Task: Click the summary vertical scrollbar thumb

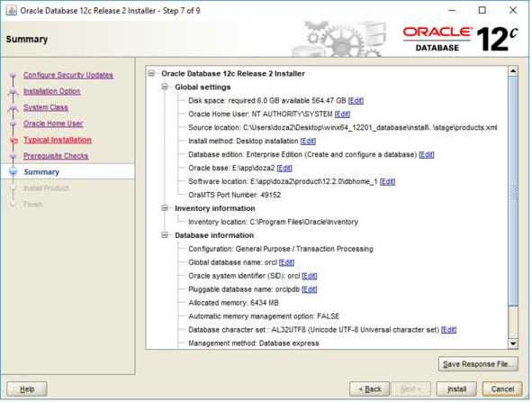Action: tap(513, 191)
